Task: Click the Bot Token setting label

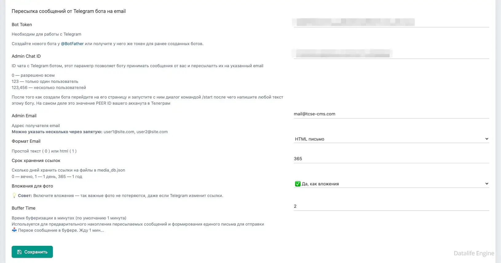Action: click(22, 25)
